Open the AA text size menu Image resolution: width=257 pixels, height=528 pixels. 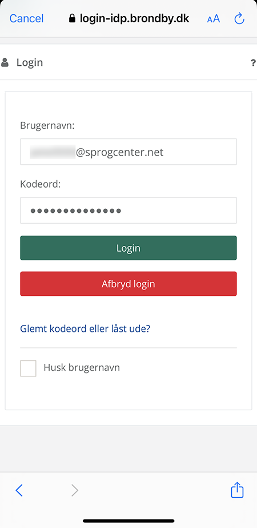tap(213, 19)
